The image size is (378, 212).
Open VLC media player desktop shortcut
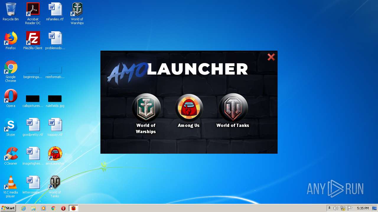coord(11,187)
